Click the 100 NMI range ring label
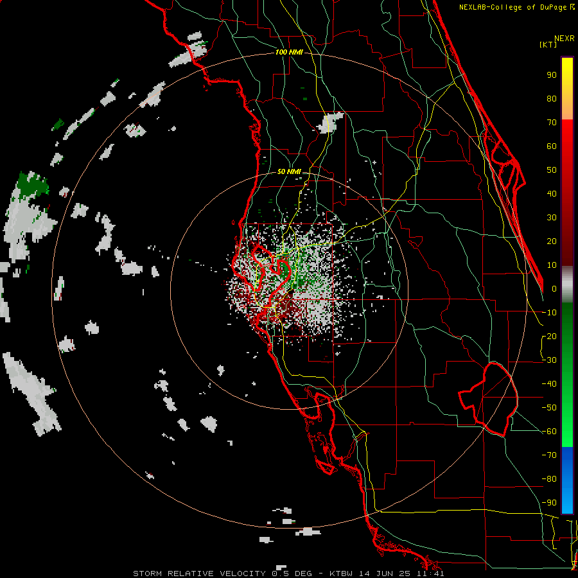The width and height of the screenshot is (578, 578). pyautogui.click(x=289, y=53)
